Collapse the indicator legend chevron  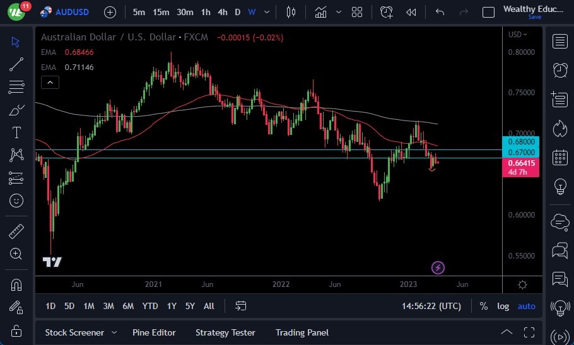(50, 82)
